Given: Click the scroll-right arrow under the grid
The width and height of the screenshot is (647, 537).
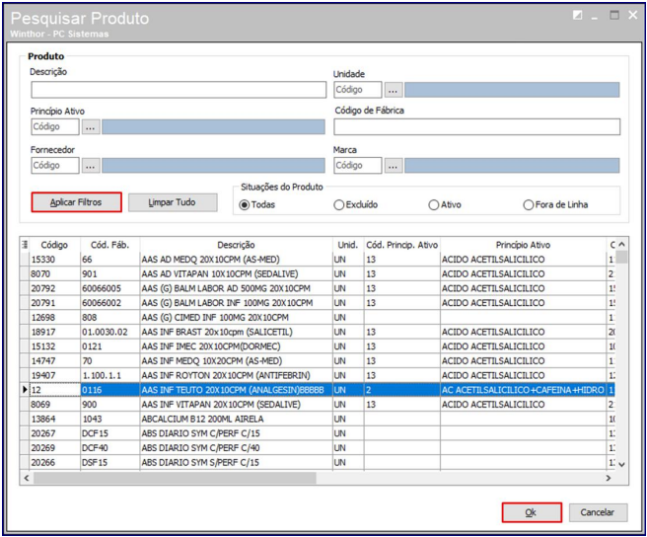Looking at the screenshot, I should [x=609, y=478].
